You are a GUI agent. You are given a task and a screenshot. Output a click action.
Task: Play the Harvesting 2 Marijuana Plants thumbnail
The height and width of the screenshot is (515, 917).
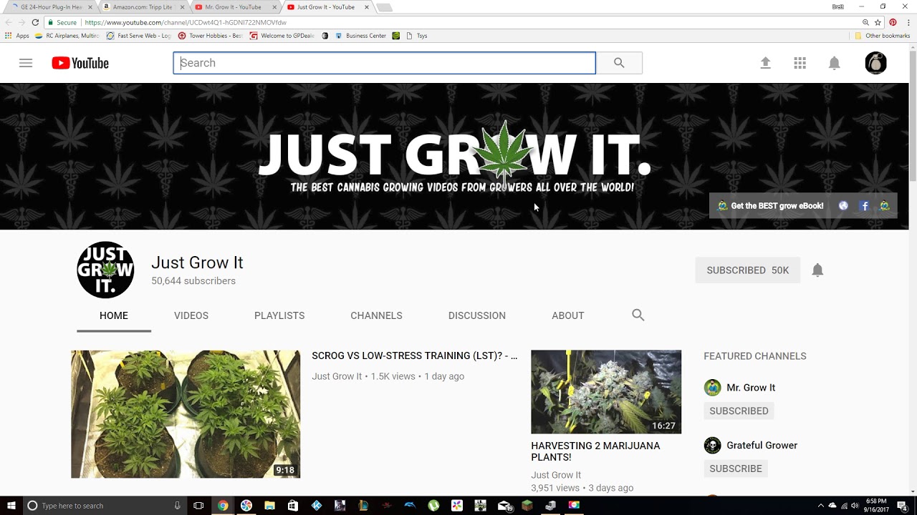pyautogui.click(x=606, y=392)
